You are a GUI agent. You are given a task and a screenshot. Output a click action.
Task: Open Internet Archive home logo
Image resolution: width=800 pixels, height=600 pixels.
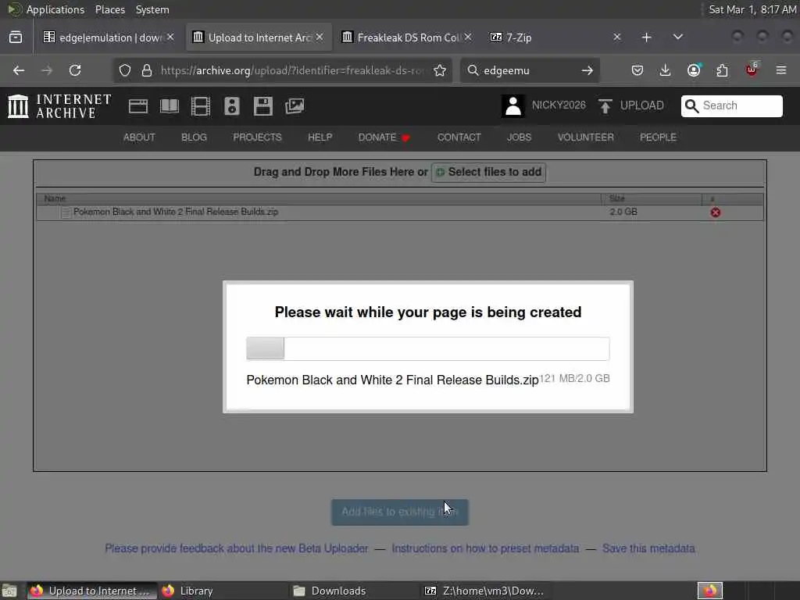coord(59,106)
